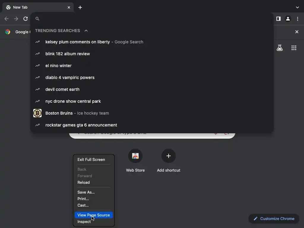Open the Web Store shortcut
Screen dimensions: 304x228
tap(135, 156)
